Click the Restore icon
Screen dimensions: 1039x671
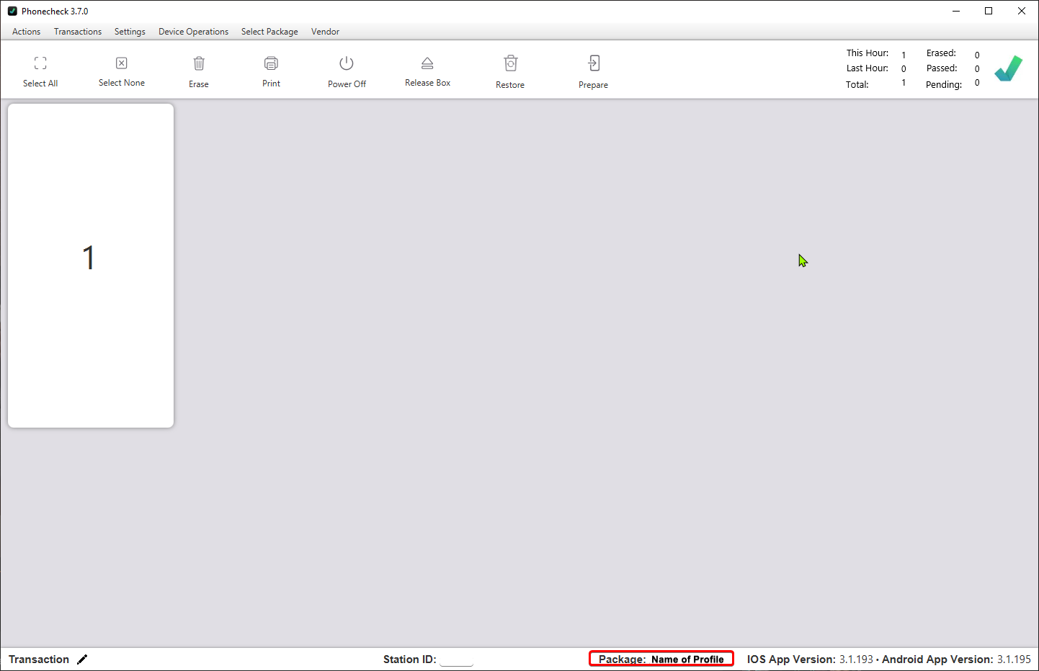click(510, 63)
